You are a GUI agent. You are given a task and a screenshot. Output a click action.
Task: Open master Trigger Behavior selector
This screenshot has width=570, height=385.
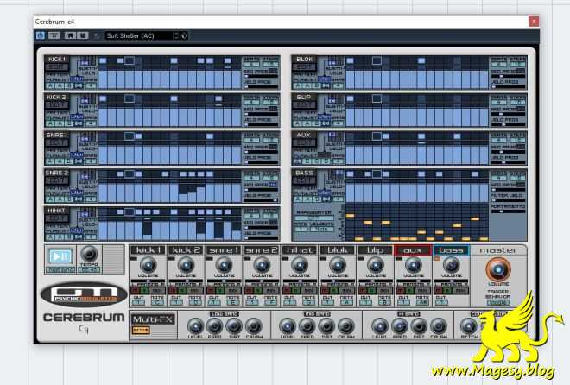point(498,302)
